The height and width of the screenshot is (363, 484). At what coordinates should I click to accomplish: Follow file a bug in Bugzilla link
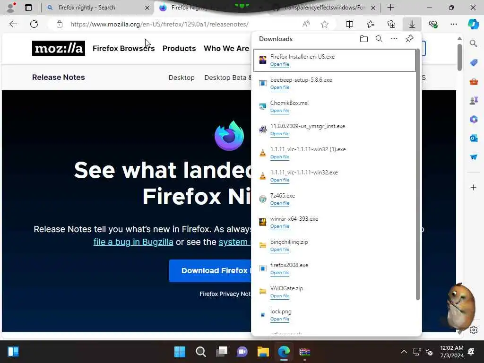coord(133,242)
